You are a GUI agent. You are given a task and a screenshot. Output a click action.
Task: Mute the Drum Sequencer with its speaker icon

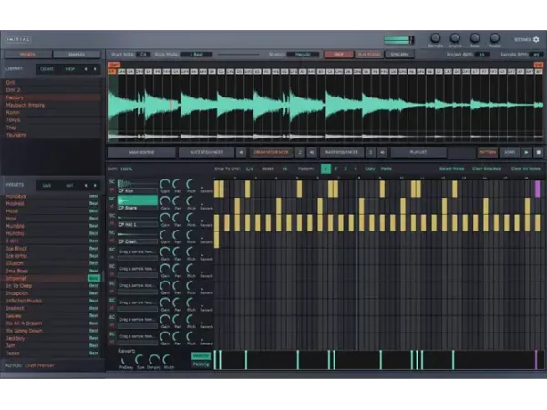coord(312,152)
